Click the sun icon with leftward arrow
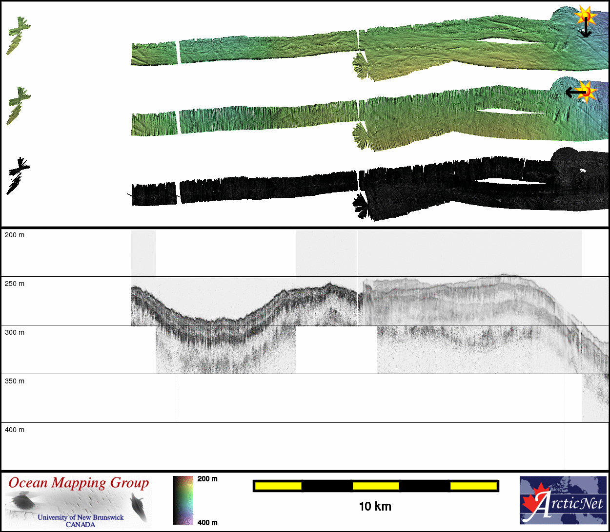Screen dimensions: 610x532 (586, 91)
